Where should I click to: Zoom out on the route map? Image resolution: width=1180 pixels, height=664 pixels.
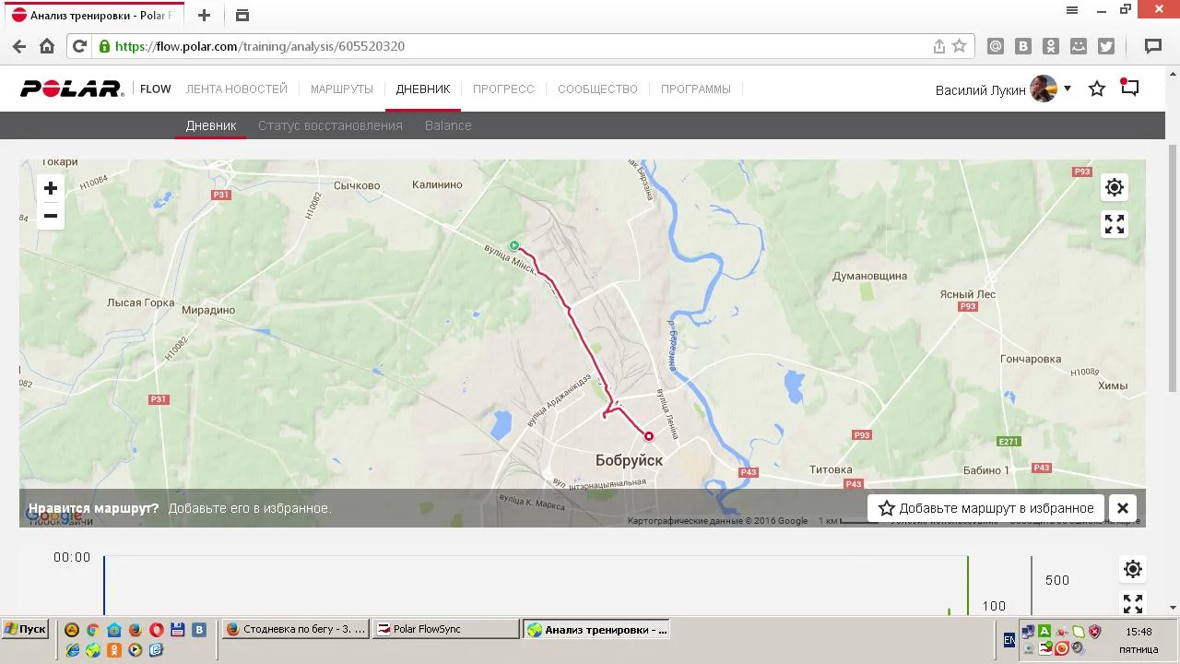pos(51,216)
